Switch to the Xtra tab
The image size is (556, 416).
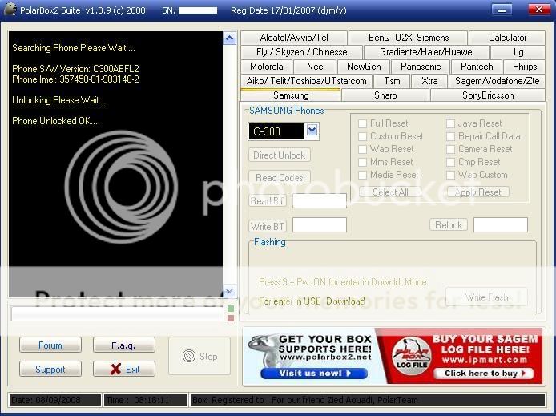click(x=429, y=81)
